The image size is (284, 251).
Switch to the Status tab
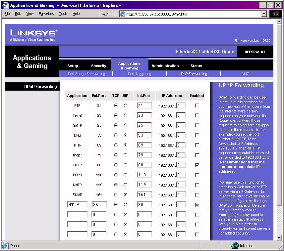pyautogui.click(x=196, y=66)
